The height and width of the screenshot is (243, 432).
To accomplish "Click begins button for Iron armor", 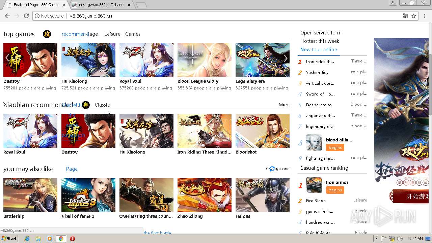I will tap(335, 190).
